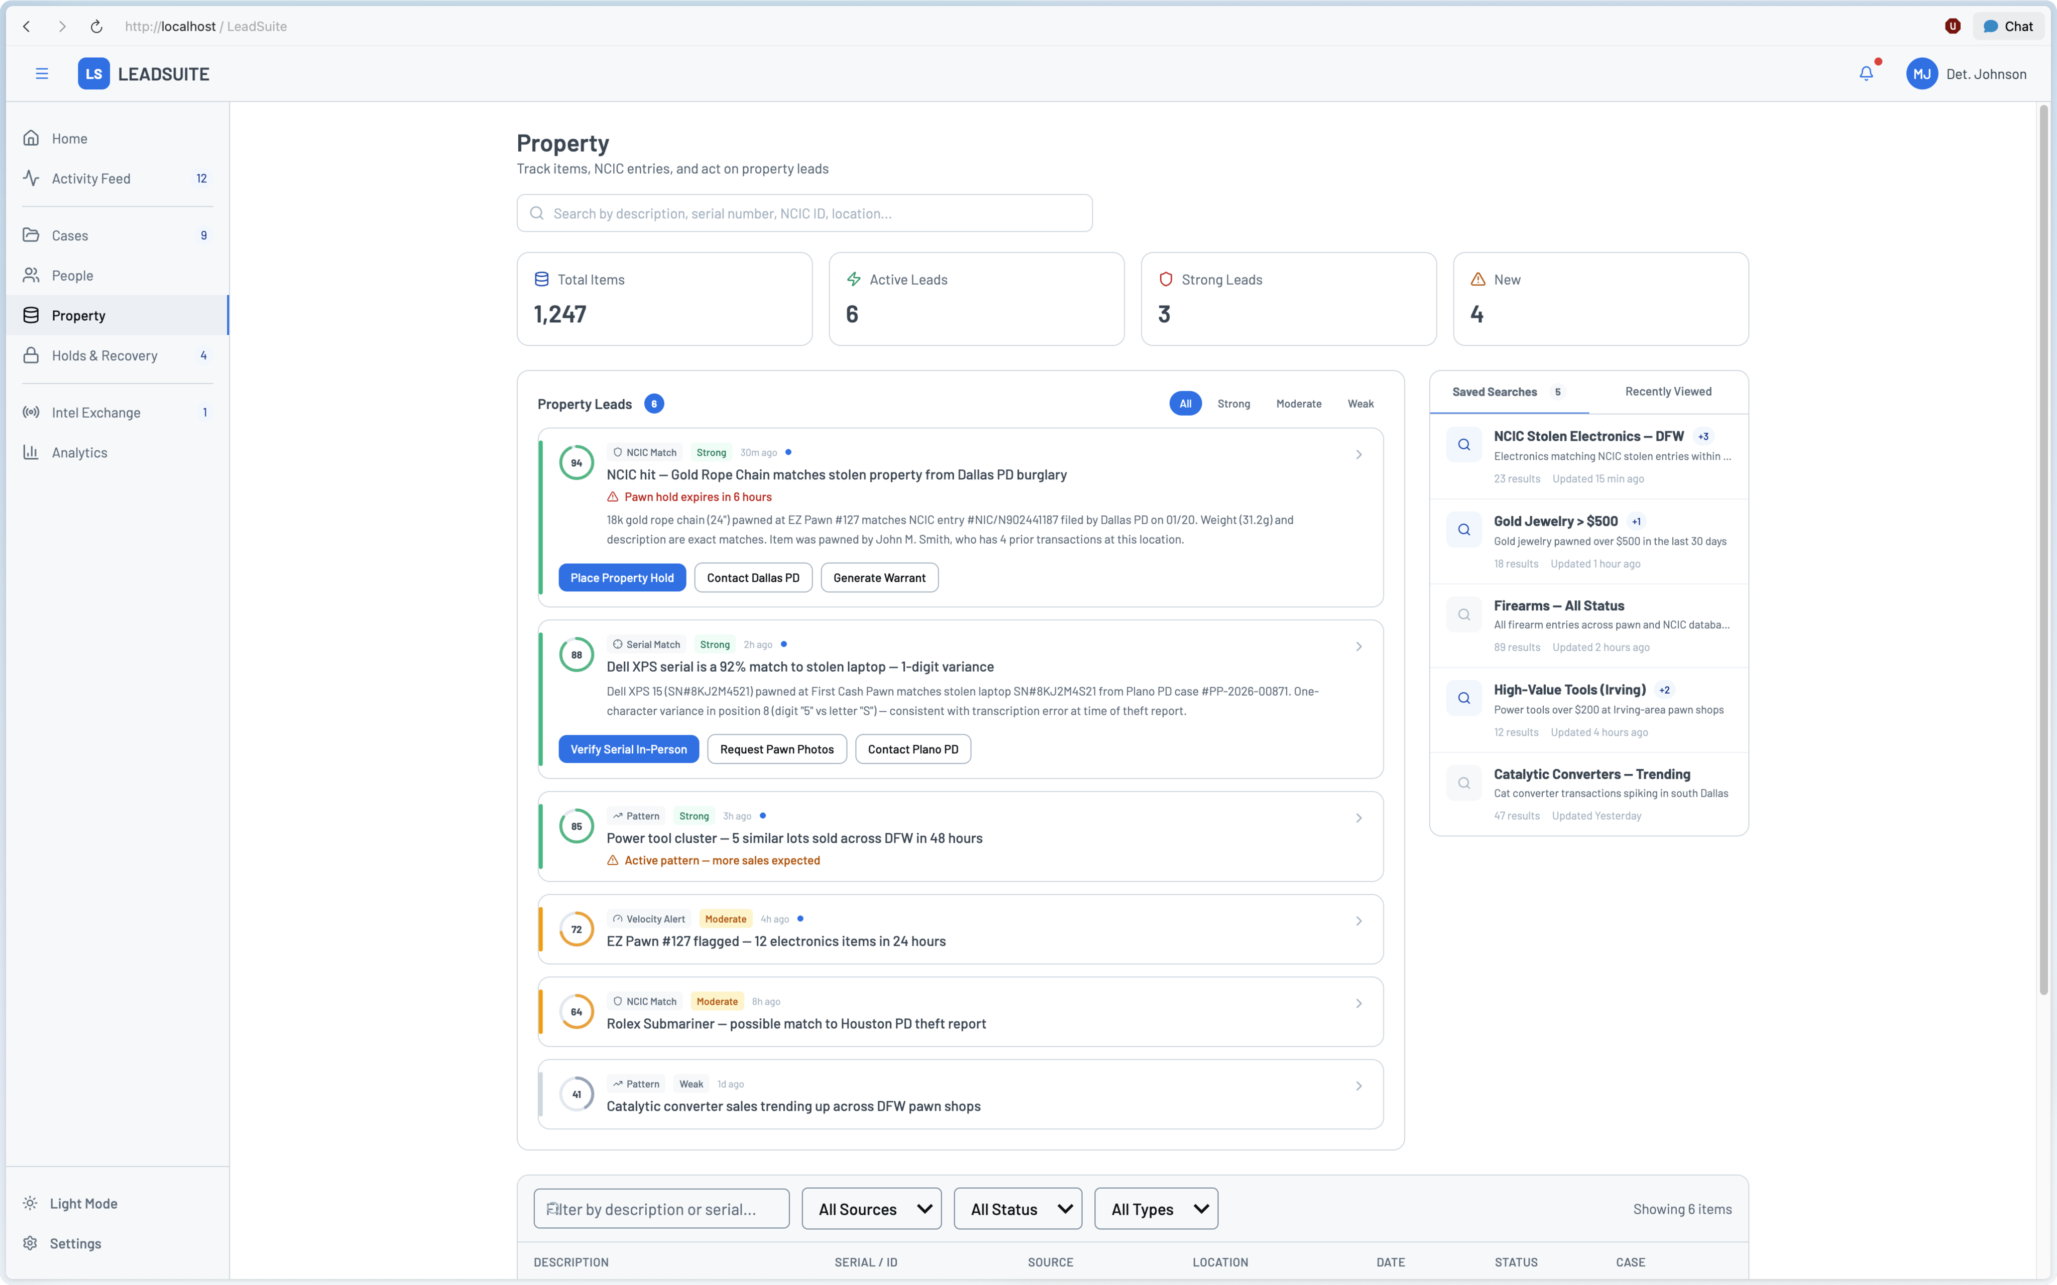Open the Settings gear in the sidebar
Viewport: 2057px width, 1285px height.
click(31, 1243)
